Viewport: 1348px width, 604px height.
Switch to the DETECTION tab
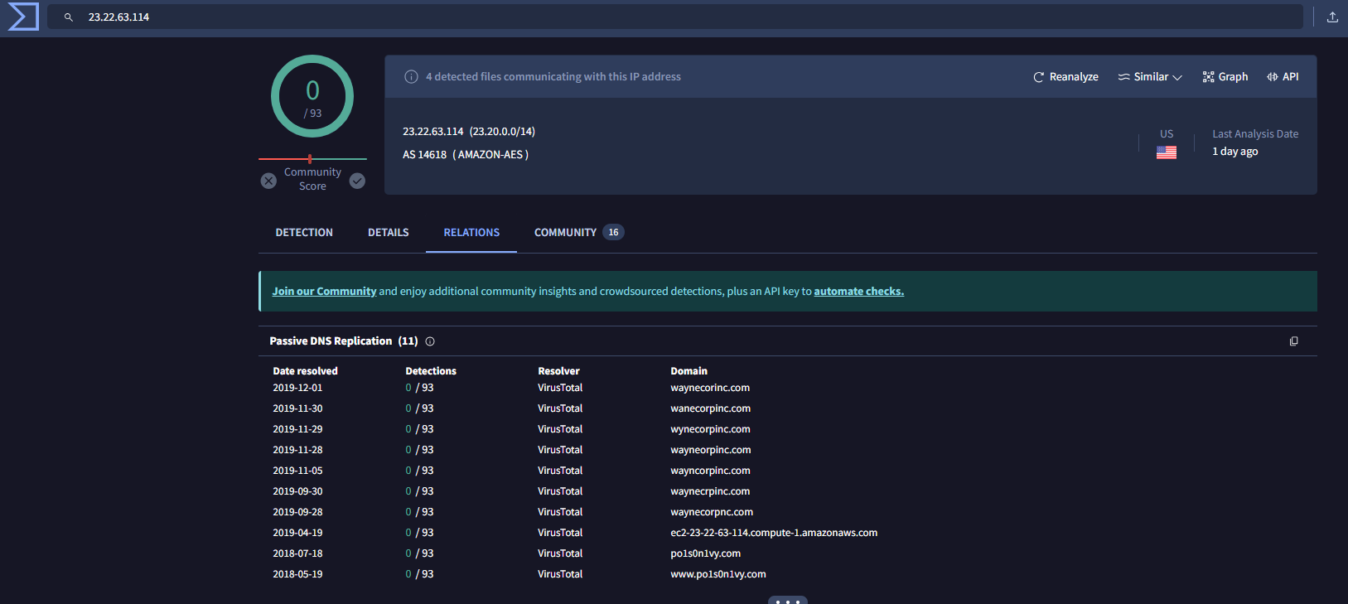pos(304,233)
